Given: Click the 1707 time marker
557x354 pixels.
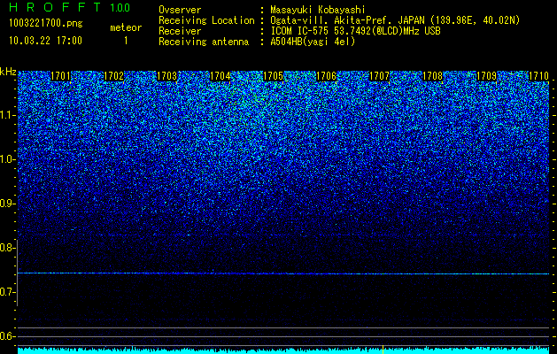Looking at the screenshot, I should click(x=379, y=76).
